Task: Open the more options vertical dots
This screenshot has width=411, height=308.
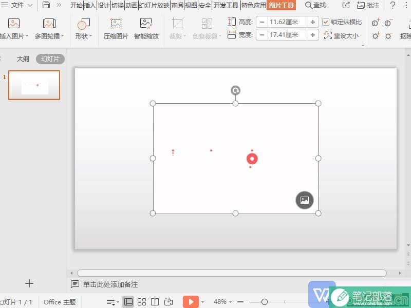Action: pyautogui.click(x=406, y=5)
